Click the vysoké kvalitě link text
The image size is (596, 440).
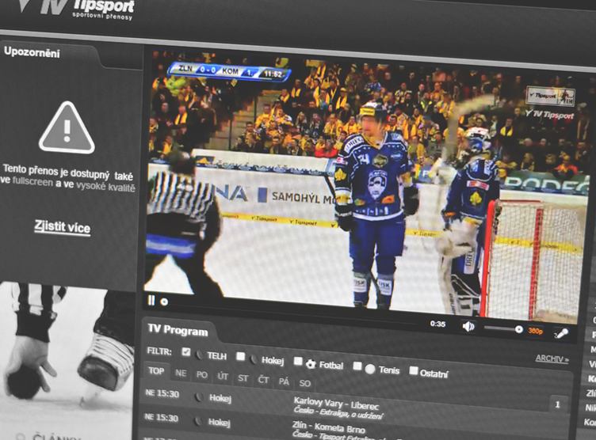[105, 187]
